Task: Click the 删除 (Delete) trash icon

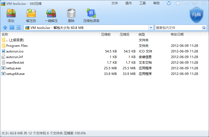Action: [71, 13]
